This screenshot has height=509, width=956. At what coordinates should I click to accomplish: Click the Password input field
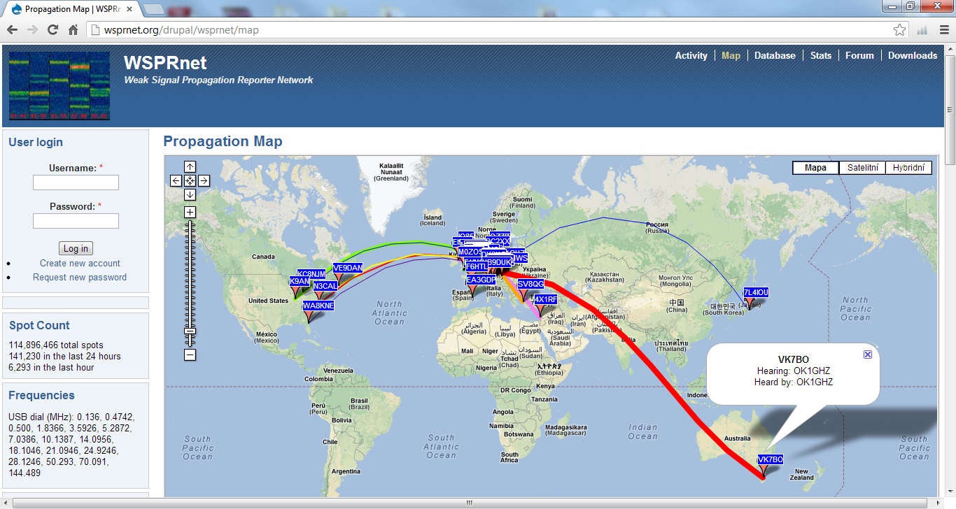(76, 221)
